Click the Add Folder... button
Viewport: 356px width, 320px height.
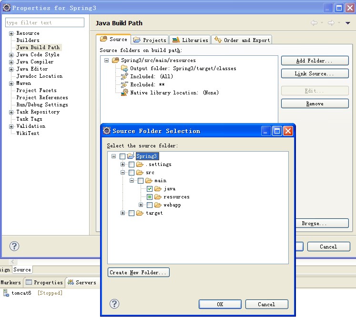[315, 61]
